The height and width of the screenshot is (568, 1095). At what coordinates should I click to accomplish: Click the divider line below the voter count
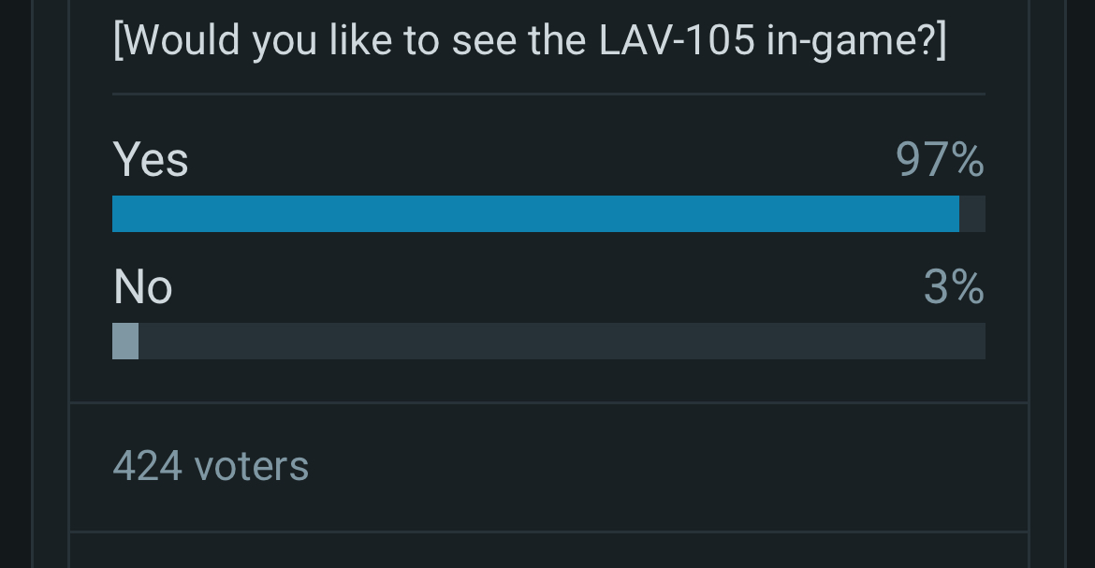548,532
